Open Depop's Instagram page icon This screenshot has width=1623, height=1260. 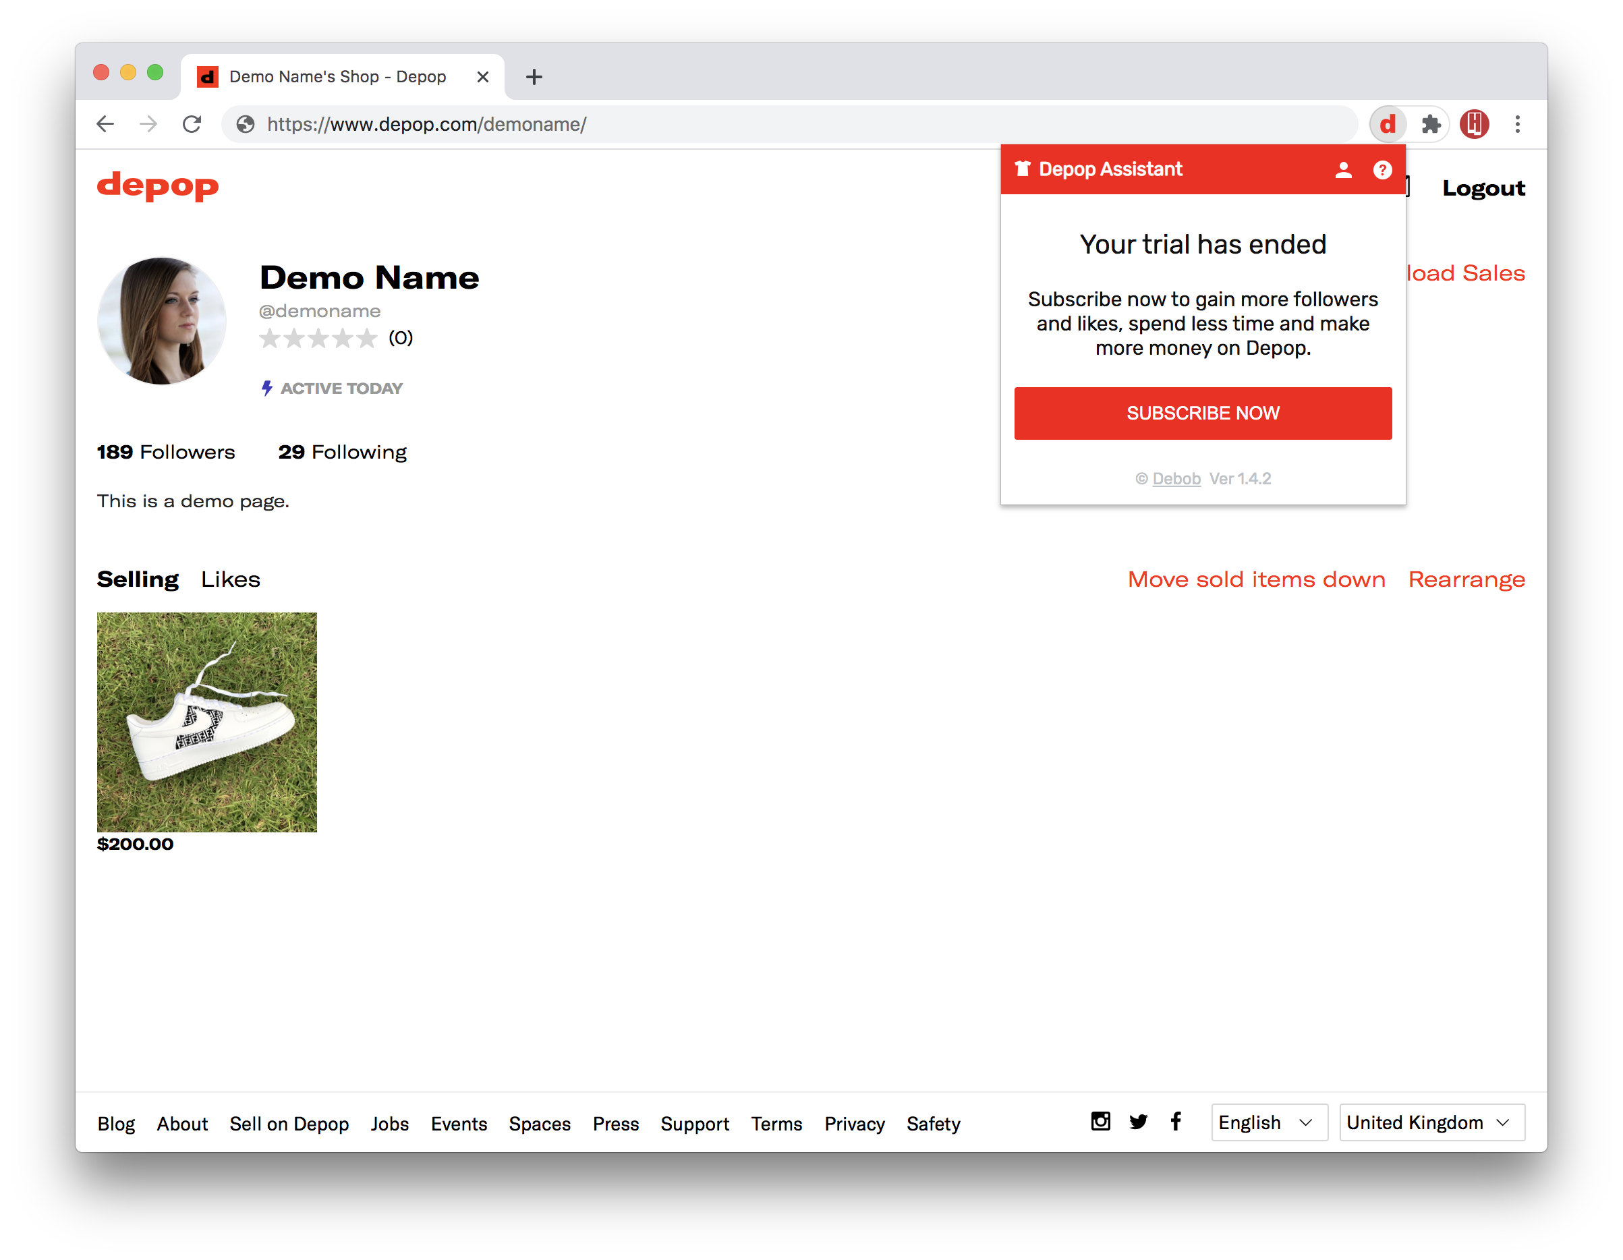click(1100, 1121)
